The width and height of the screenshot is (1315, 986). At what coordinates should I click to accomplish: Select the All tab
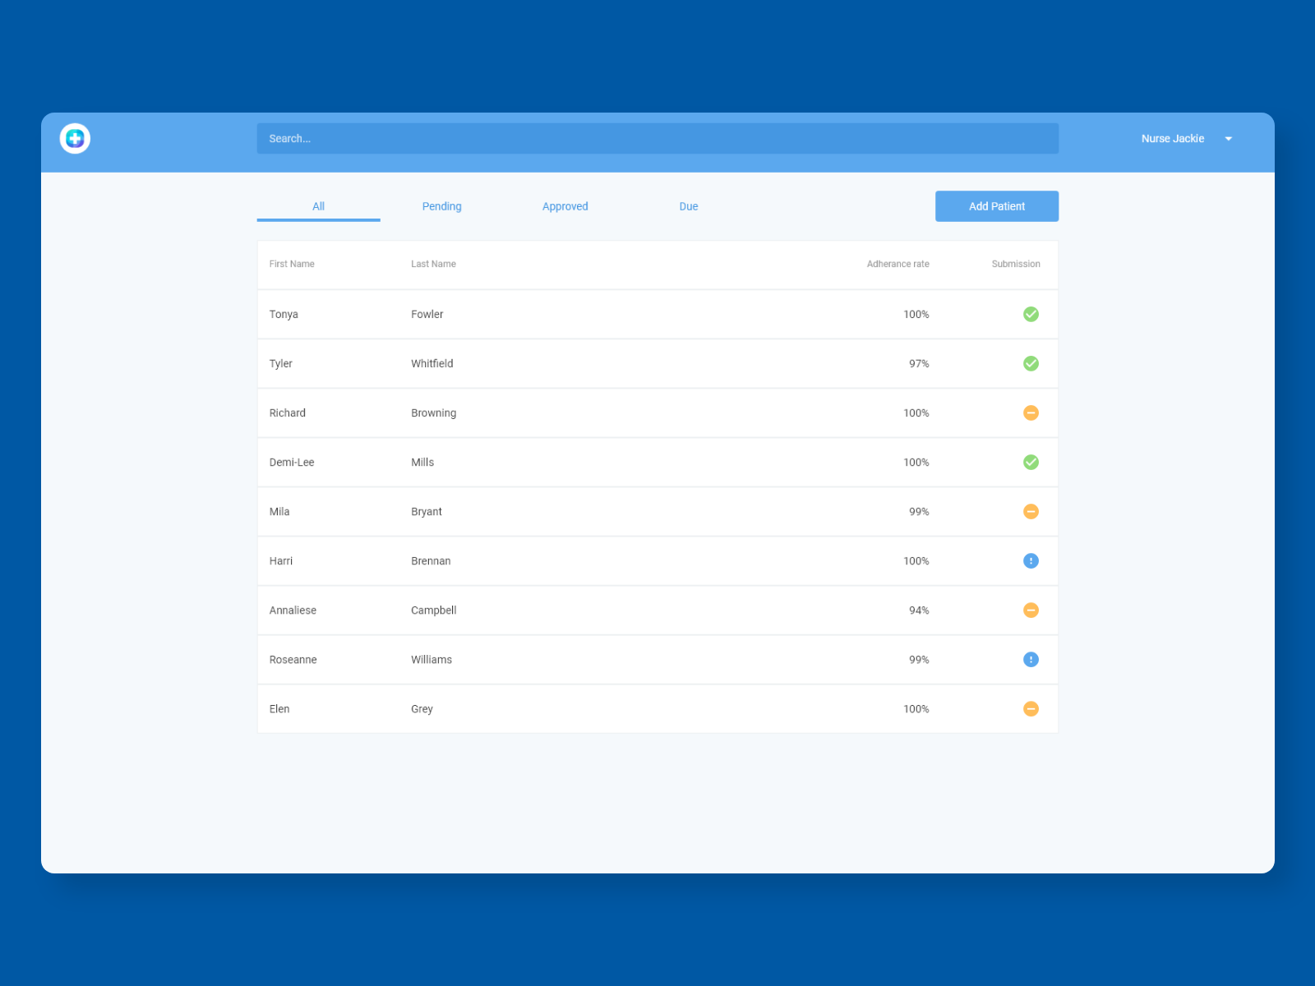click(x=318, y=206)
